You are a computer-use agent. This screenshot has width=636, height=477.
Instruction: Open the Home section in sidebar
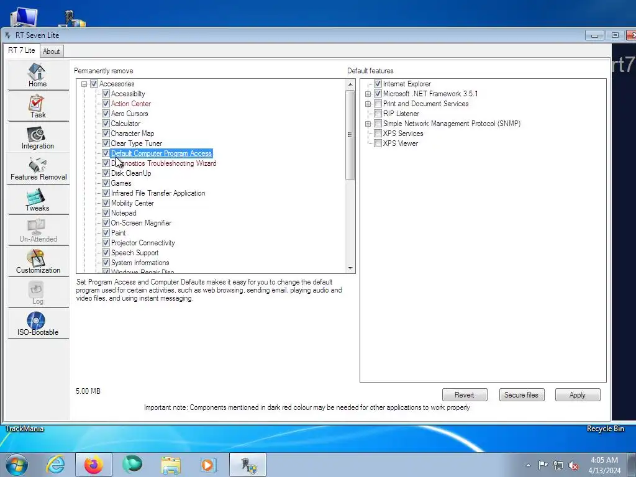pos(37,75)
